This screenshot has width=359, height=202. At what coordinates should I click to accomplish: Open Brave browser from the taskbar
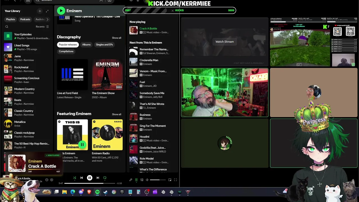pyautogui.click(x=89, y=192)
